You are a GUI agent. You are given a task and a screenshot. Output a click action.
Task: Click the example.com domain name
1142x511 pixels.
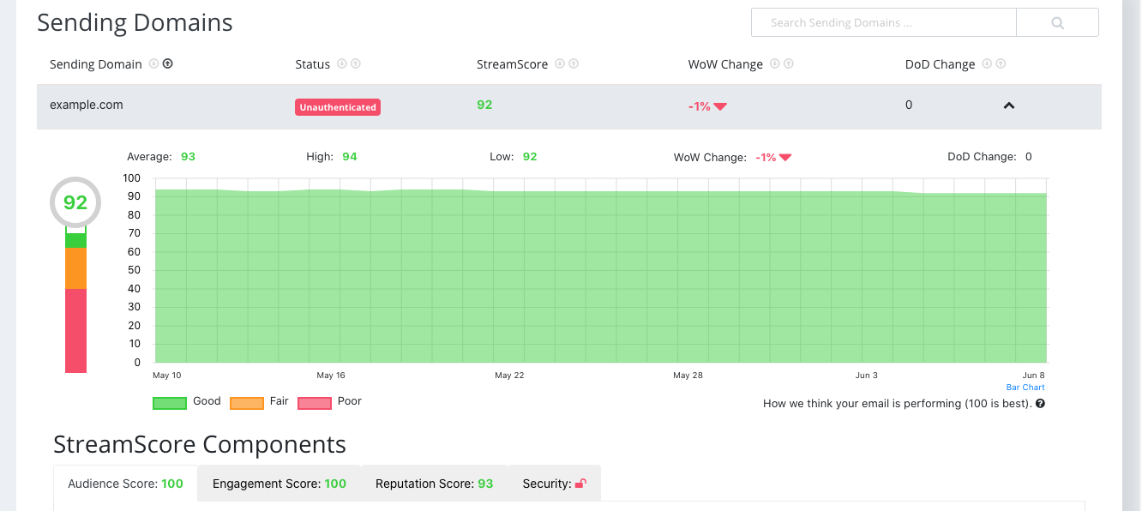coord(87,105)
